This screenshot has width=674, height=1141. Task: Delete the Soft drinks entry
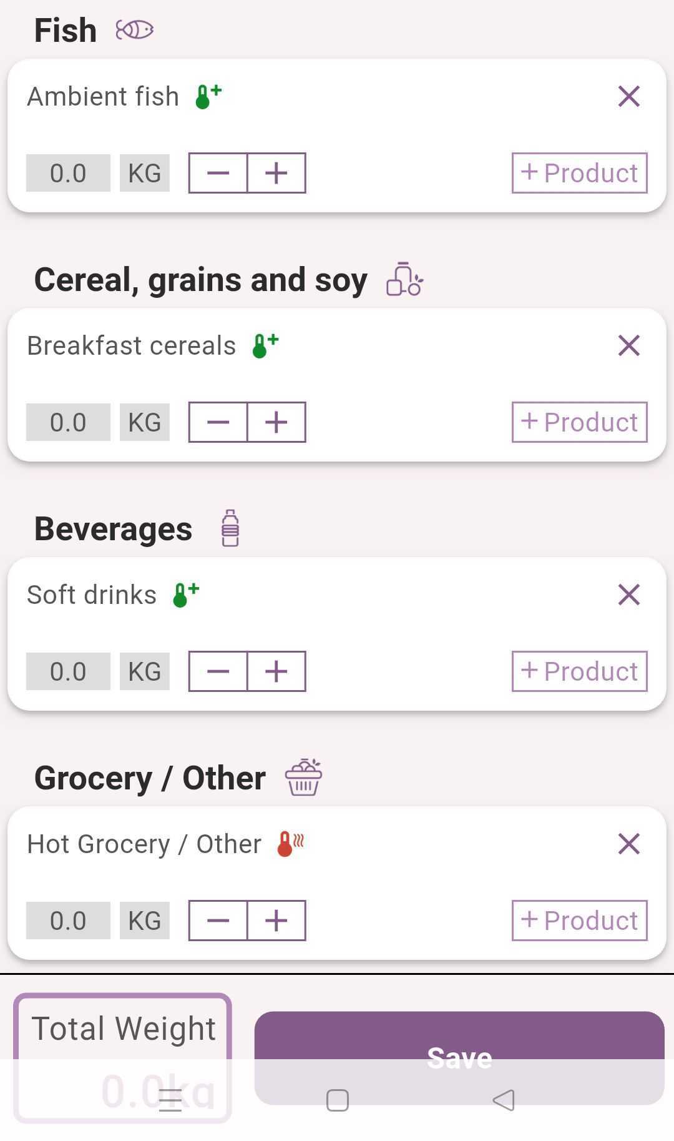click(x=628, y=595)
